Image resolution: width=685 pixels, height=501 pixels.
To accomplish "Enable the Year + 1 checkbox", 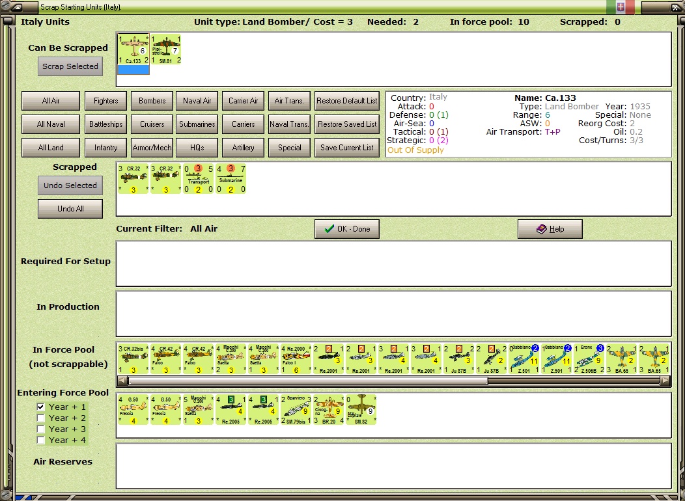I will point(40,407).
